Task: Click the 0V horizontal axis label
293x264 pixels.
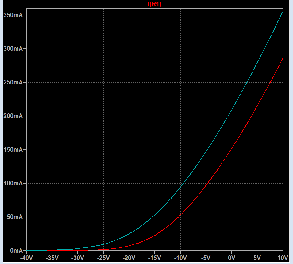Action: (x=232, y=258)
